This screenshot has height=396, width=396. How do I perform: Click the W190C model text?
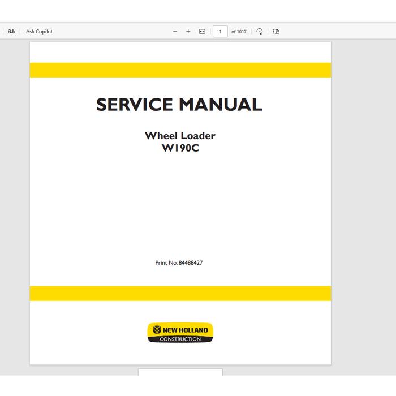[x=180, y=149]
